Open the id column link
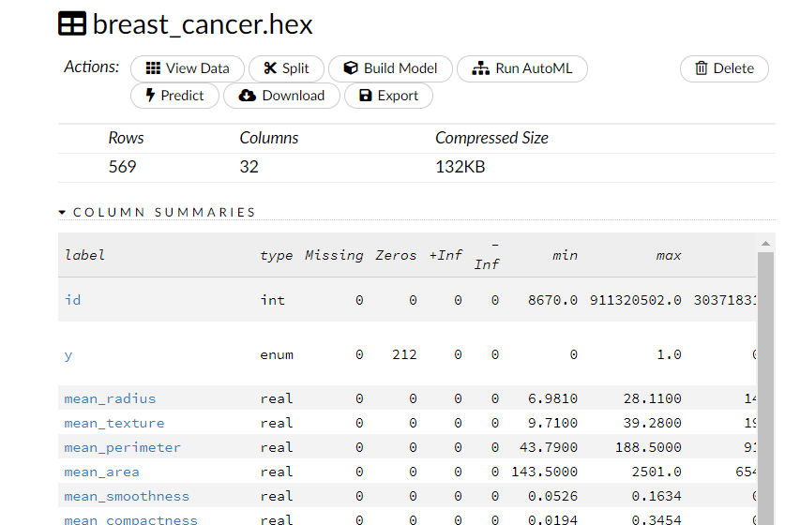800x525 pixels. tap(72, 300)
